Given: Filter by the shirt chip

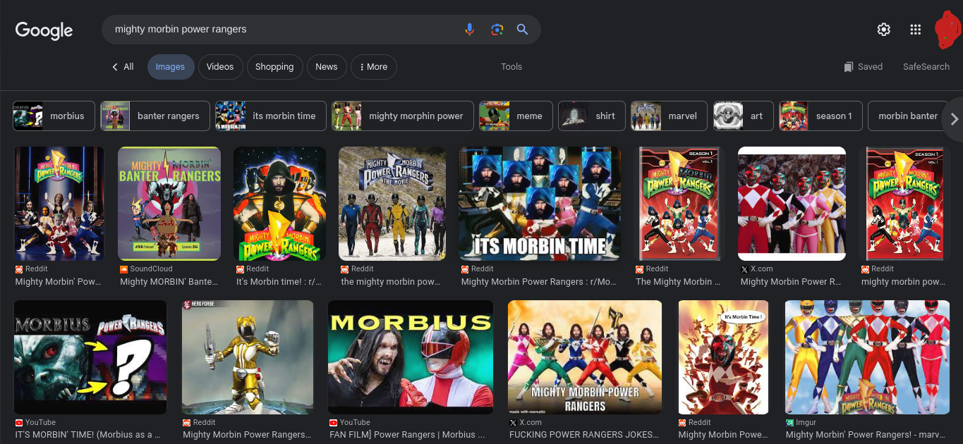Looking at the screenshot, I should (592, 116).
